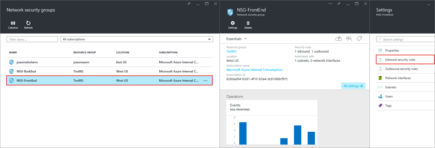435x148 pixels.
Task: Pin the Network security groups blade
Action: 189,4
